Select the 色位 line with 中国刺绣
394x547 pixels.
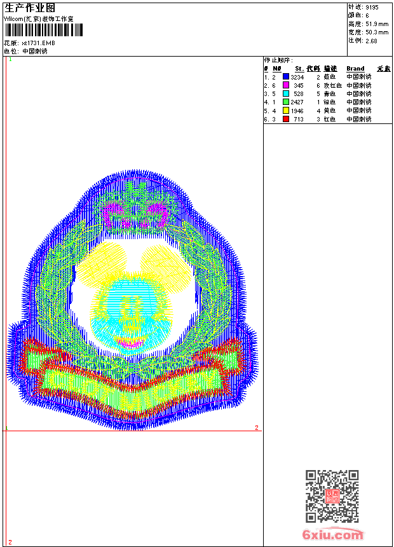tap(25, 52)
